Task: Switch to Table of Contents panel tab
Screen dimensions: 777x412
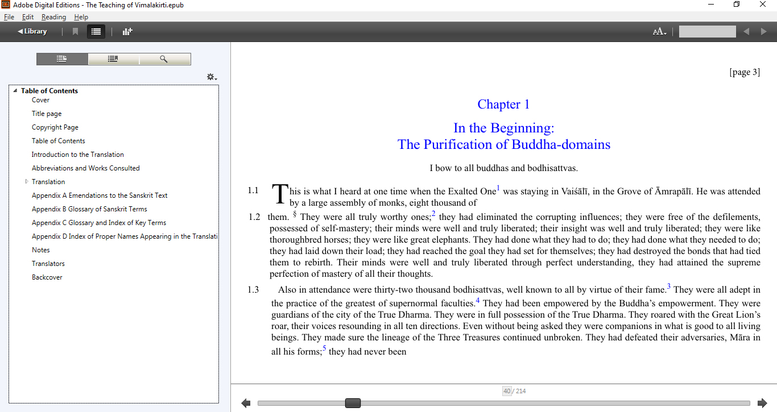Action: point(62,59)
